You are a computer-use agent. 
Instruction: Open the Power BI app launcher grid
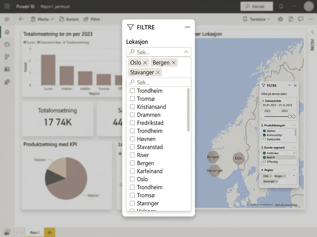(x=7, y=6)
